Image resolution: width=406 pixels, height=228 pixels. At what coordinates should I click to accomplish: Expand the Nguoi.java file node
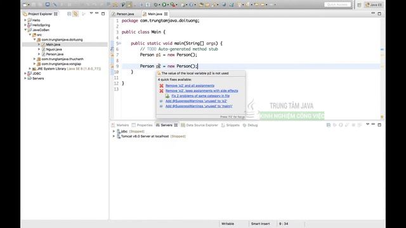tap(39, 49)
